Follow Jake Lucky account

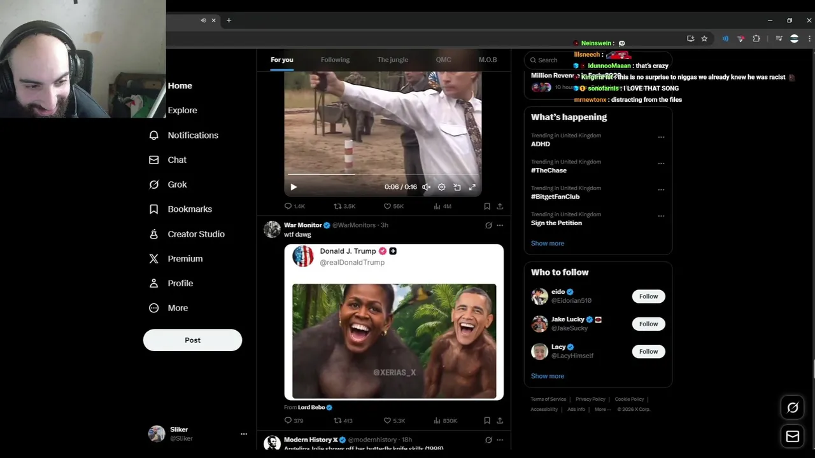tap(648, 324)
